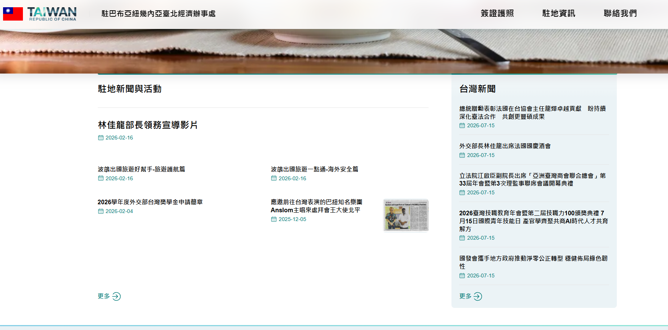
Task: Open article 波鴿出國旅遊好幫手-旅遊護航篇
Action: click(141, 169)
